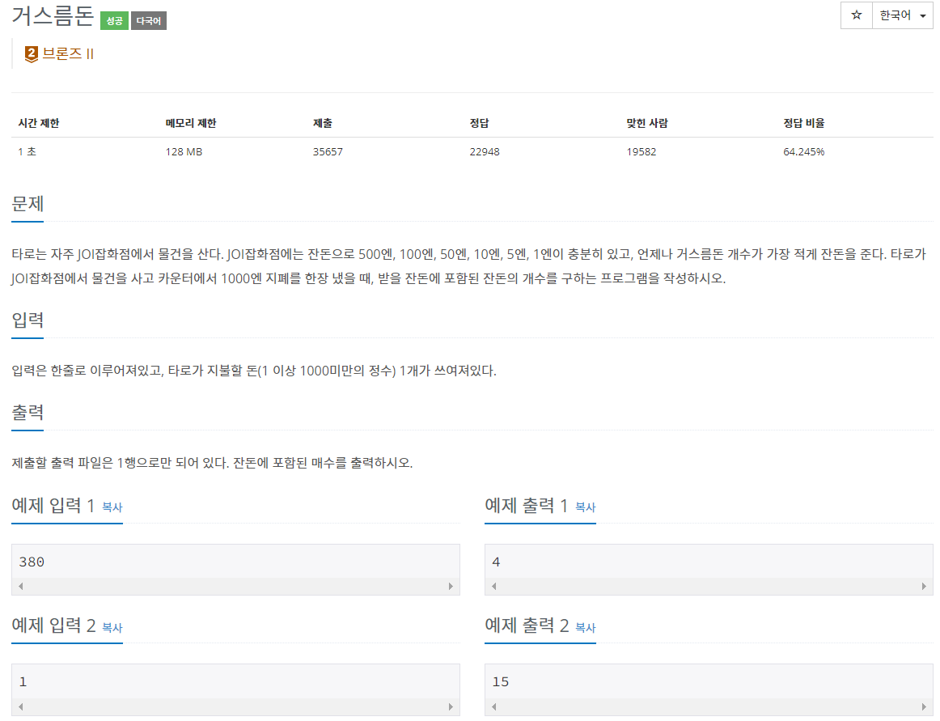Click the green 성공 label

click(x=115, y=21)
